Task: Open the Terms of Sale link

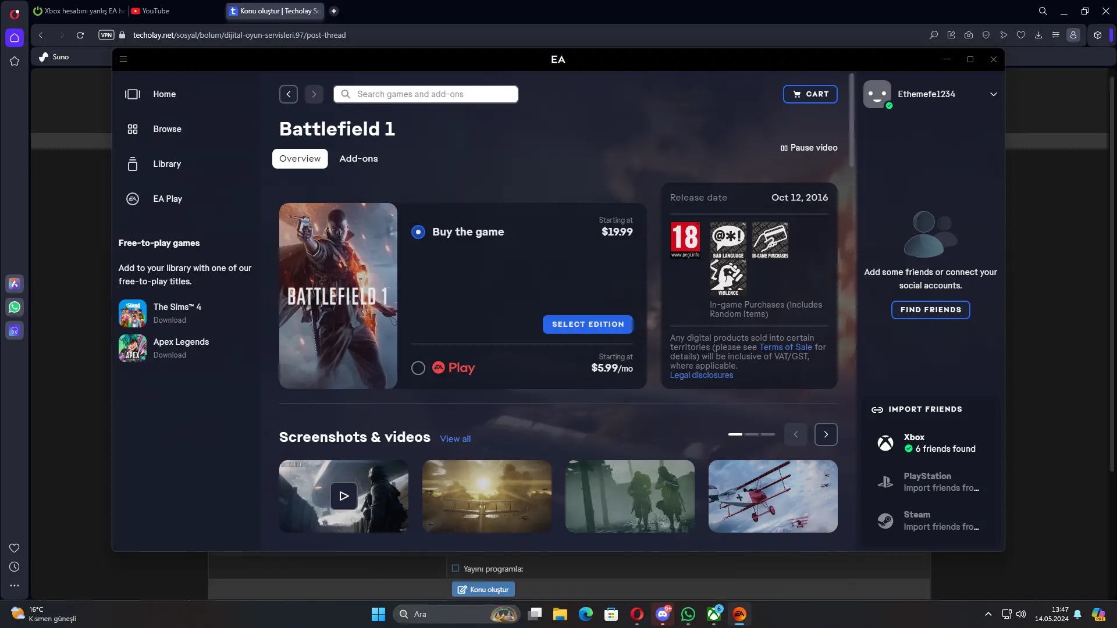Action: tap(785, 347)
